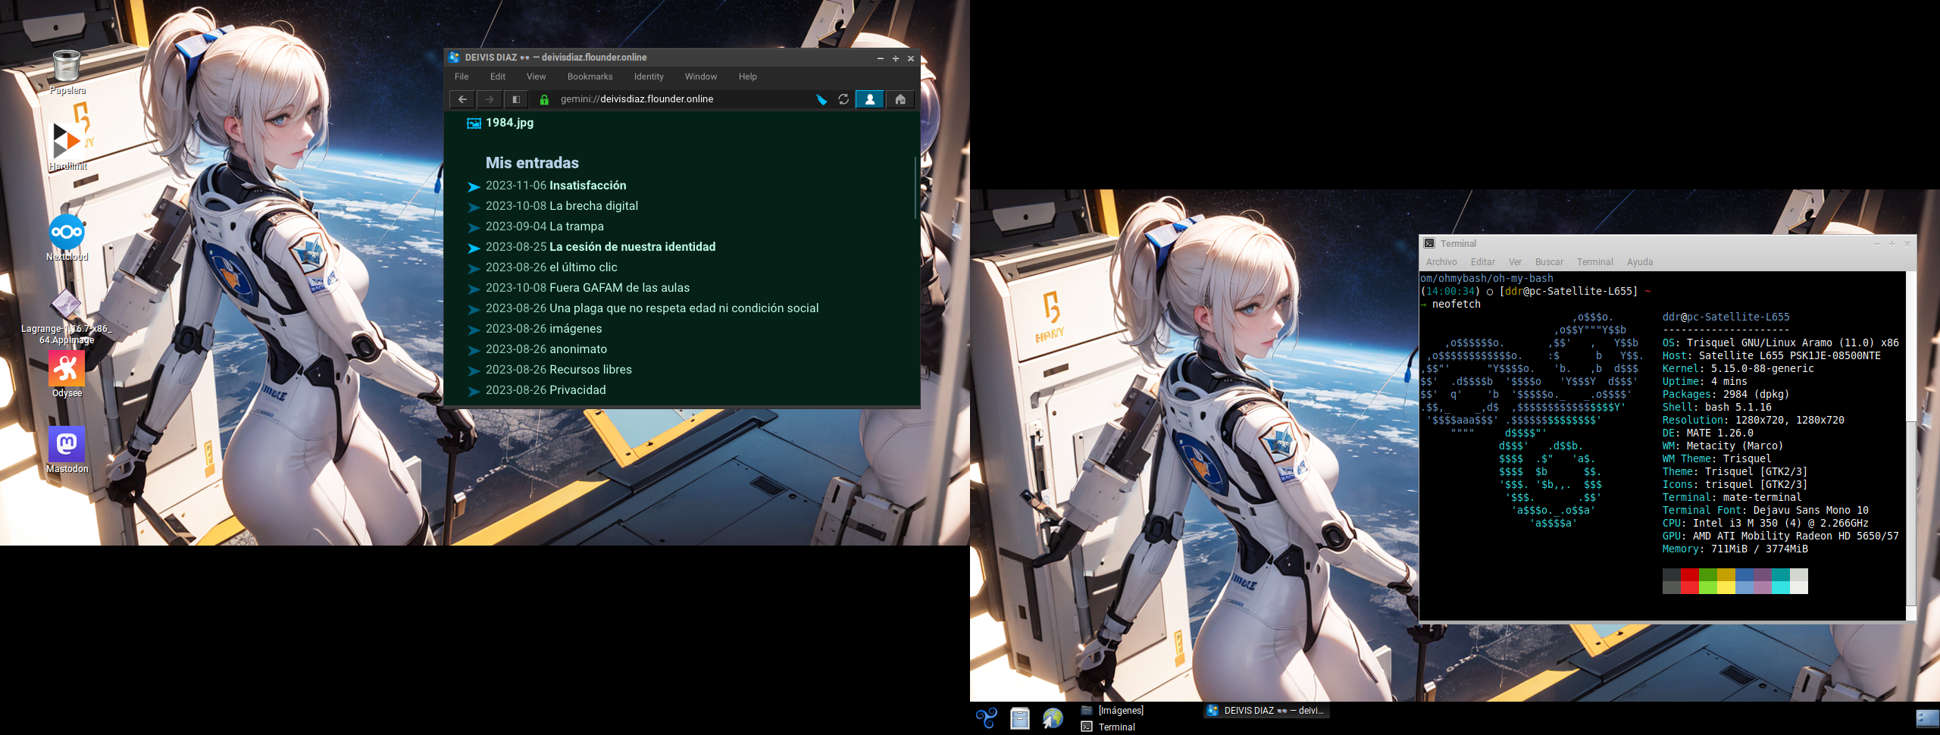Click the bright red neofetch color block
The image size is (1940, 735).
(1689, 587)
